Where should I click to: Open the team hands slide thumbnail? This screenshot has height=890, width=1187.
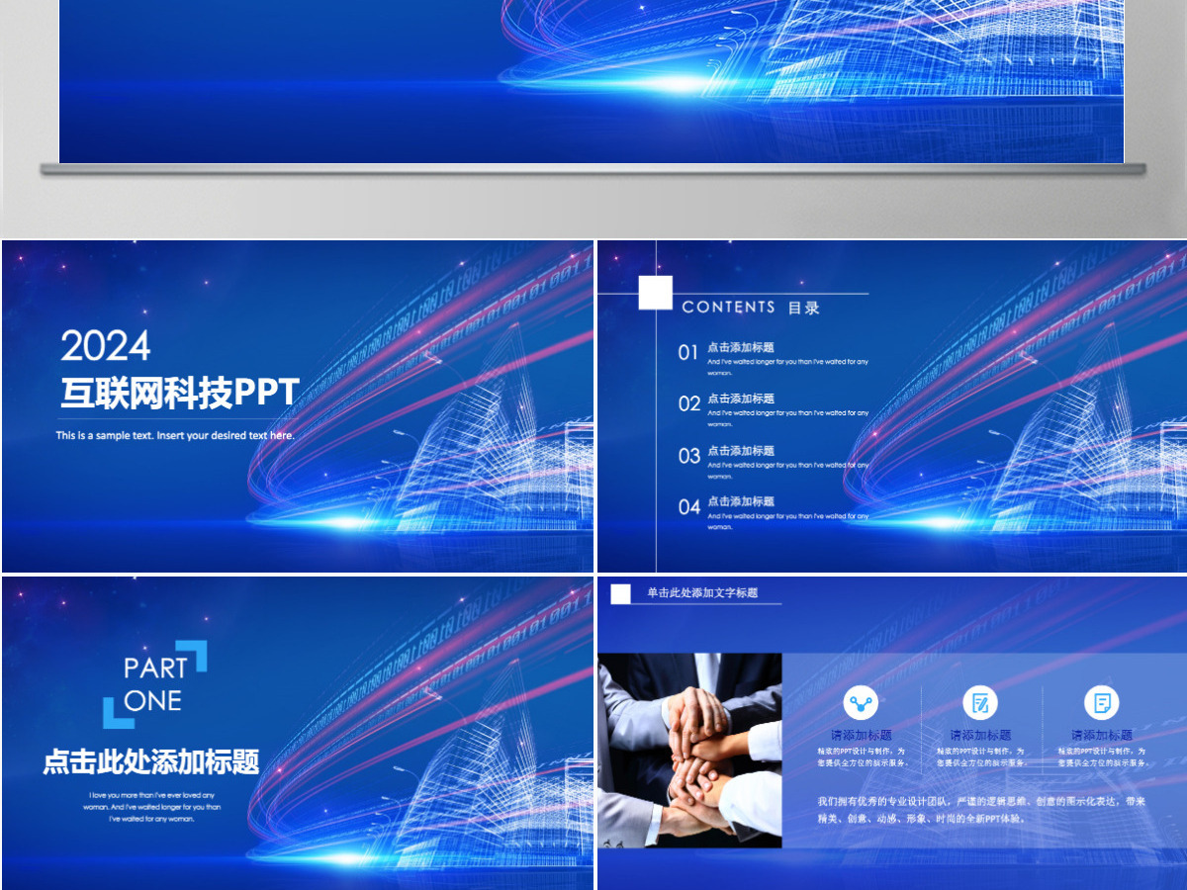click(892, 733)
